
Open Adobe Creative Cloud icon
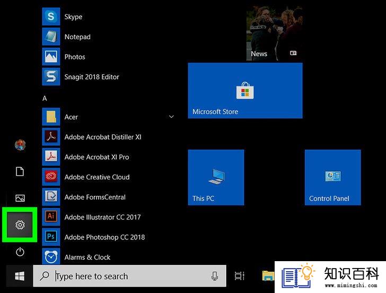(x=51, y=177)
